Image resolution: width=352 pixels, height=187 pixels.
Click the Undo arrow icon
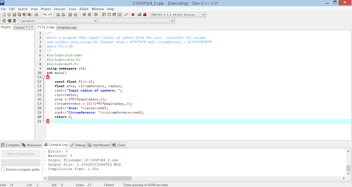(x=45, y=14)
